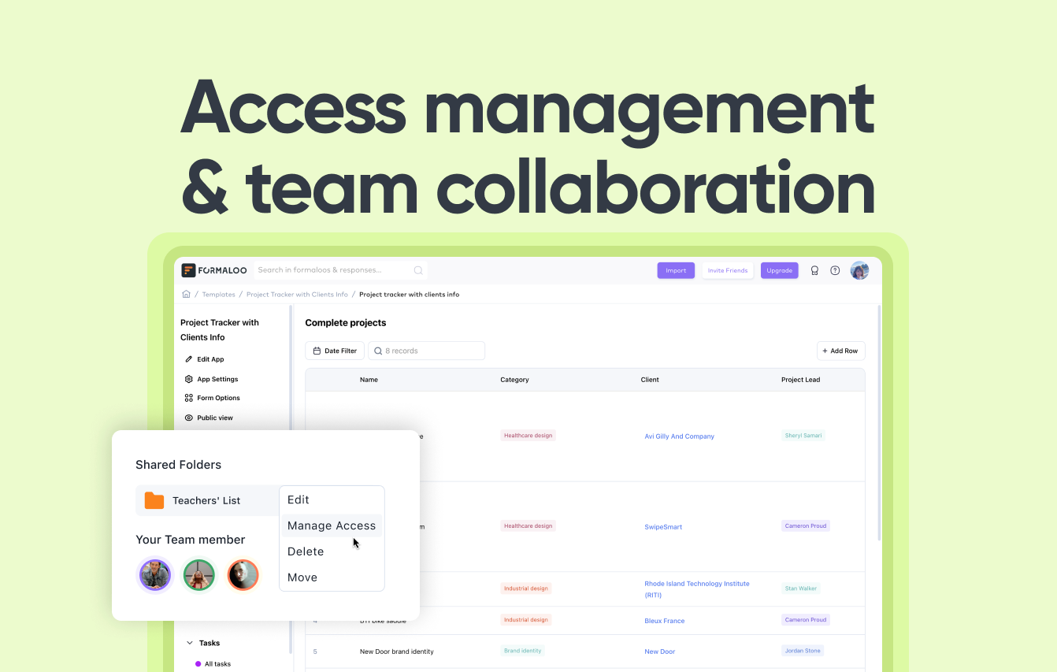
Task: Click the Import button
Action: point(676,270)
